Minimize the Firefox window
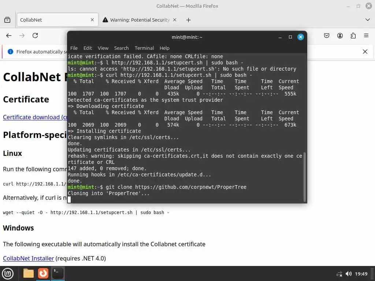The image size is (375, 281). pyautogui.click(x=348, y=6)
